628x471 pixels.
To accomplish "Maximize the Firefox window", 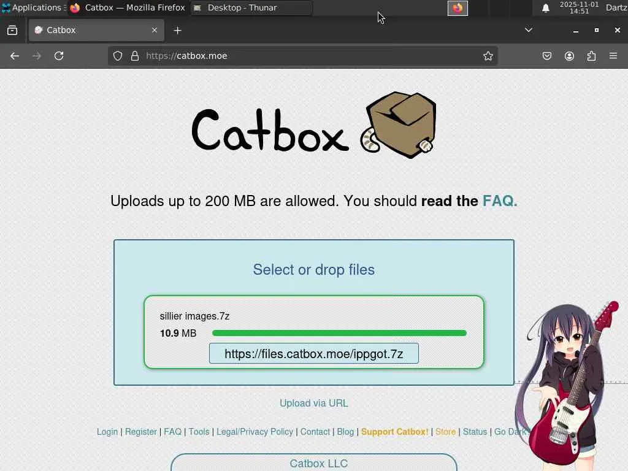I will pos(596,30).
